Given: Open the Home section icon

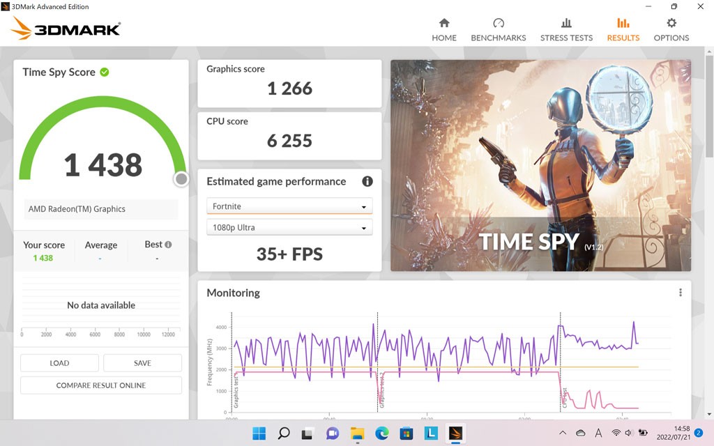Looking at the screenshot, I should [443, 24].
